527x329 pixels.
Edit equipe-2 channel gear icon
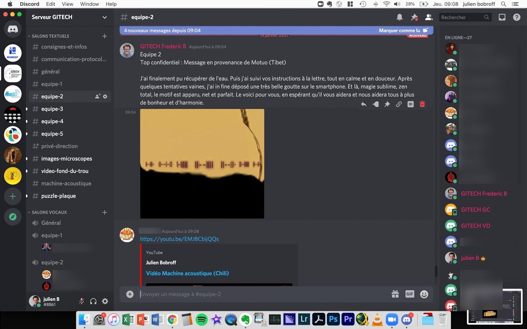[105, 96]
